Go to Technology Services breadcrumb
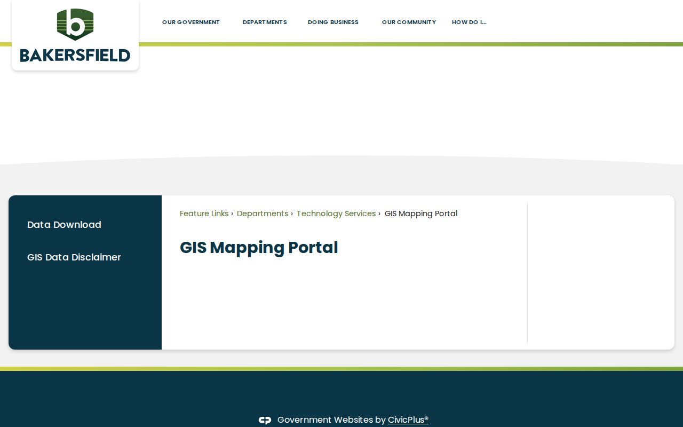This screenshot has height=427, width=683. click(336, 213)
